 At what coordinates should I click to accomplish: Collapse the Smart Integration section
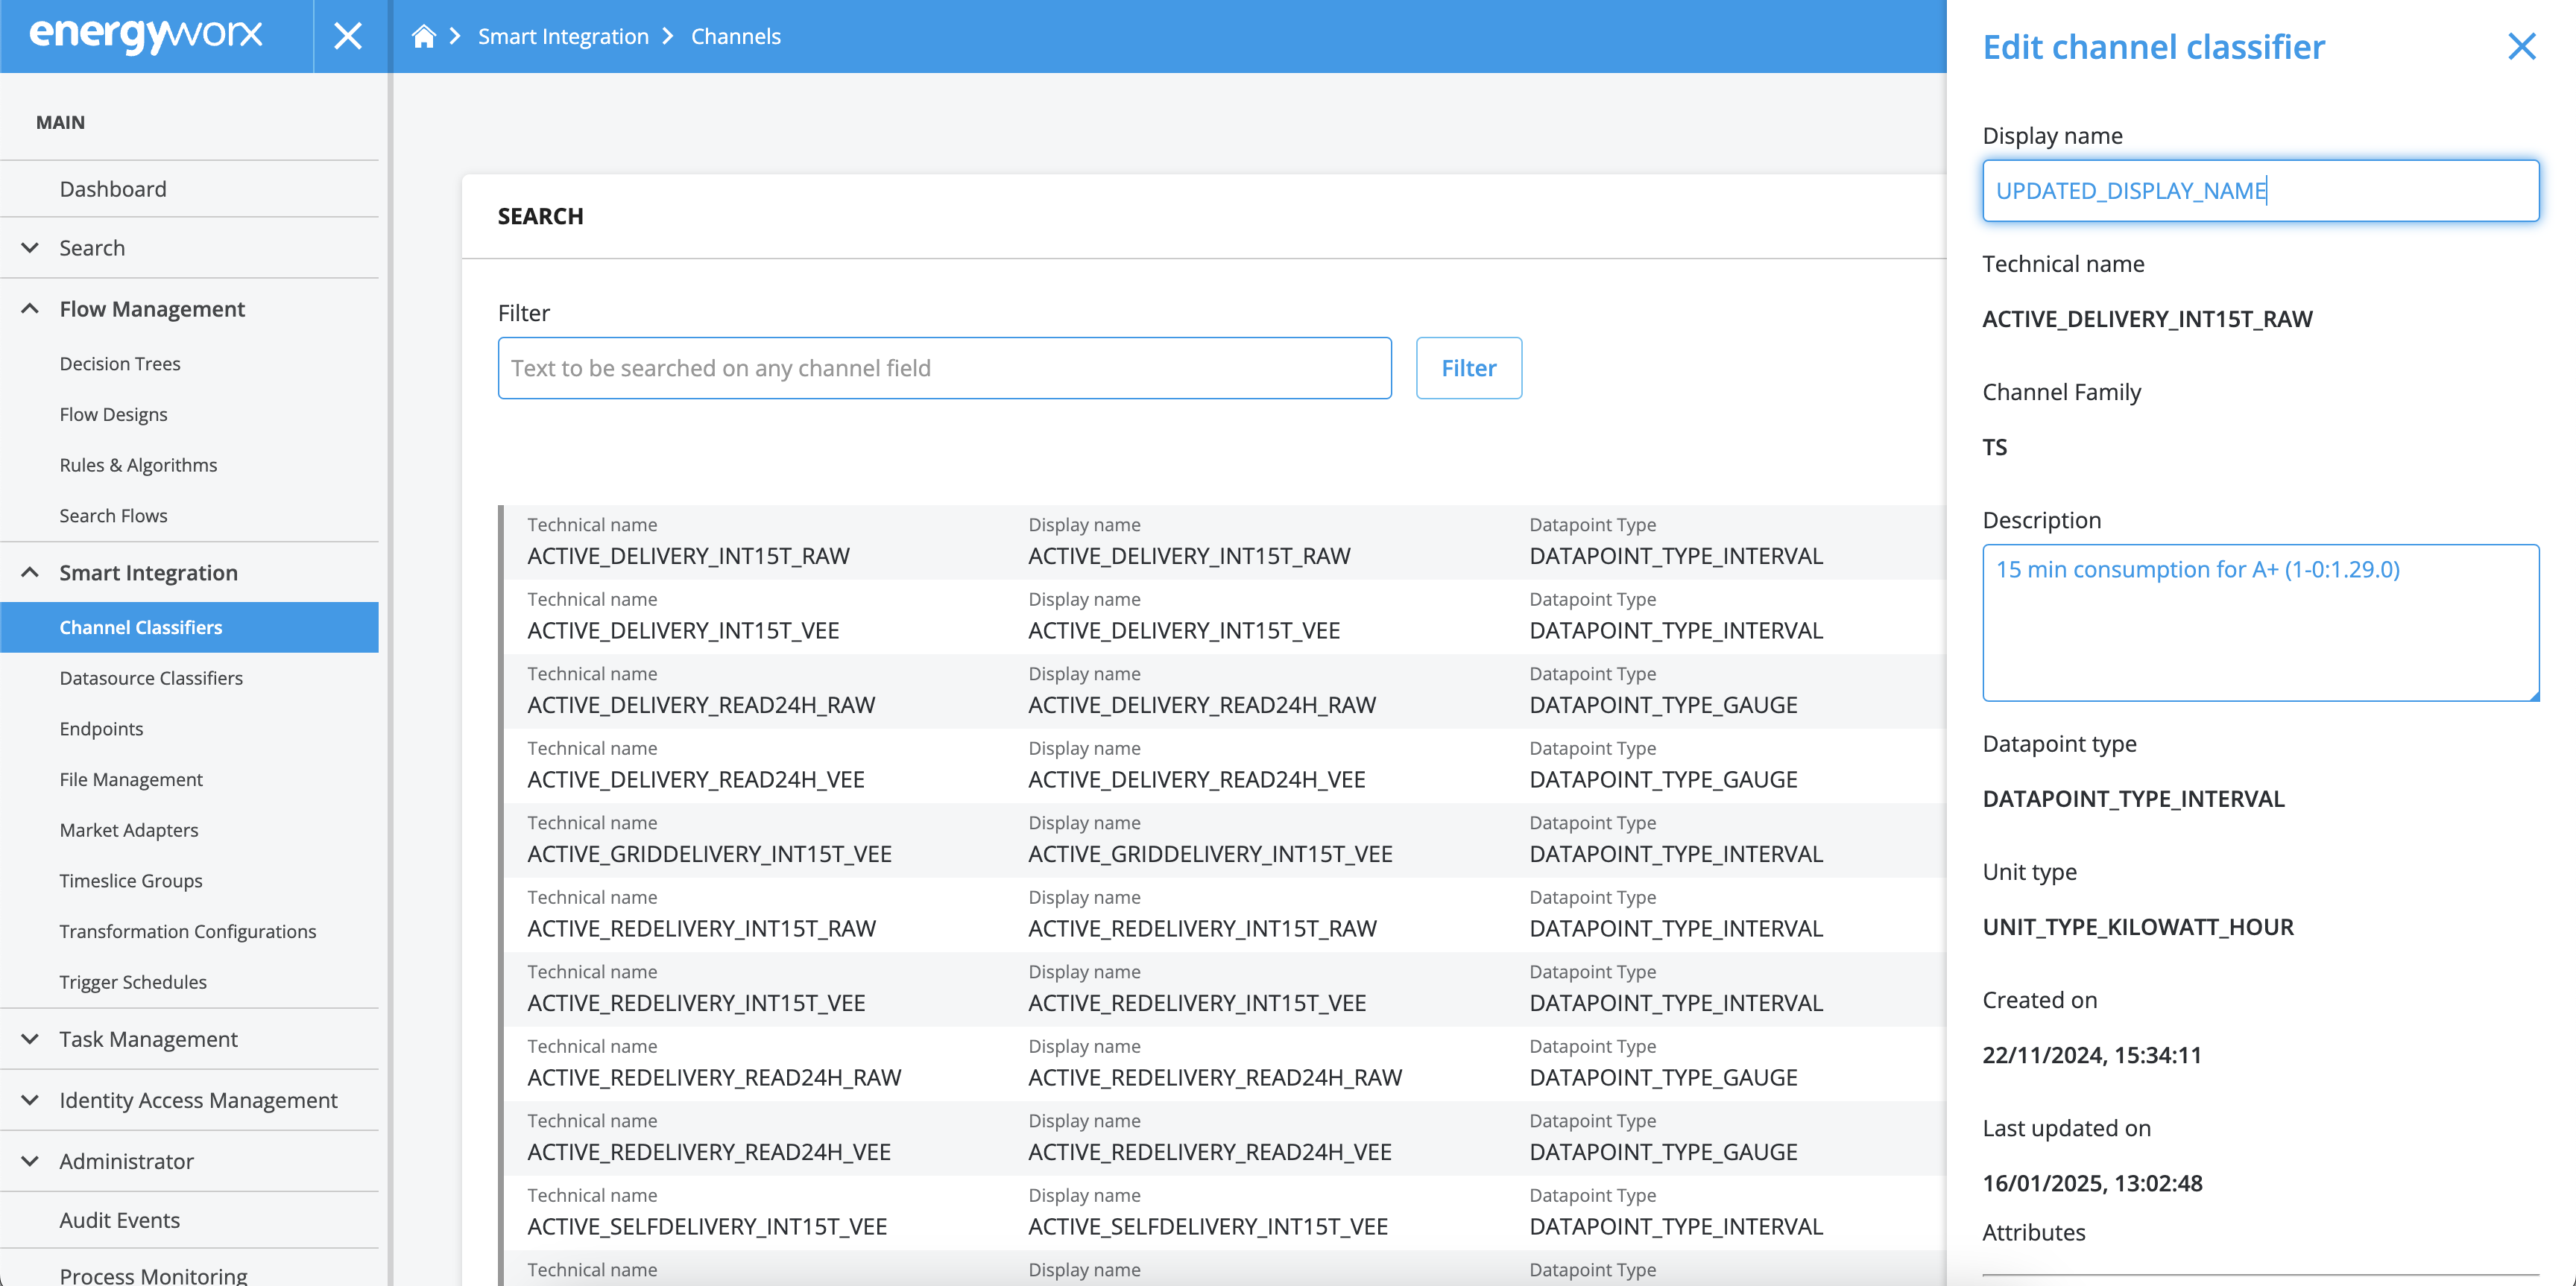[30, 572]
